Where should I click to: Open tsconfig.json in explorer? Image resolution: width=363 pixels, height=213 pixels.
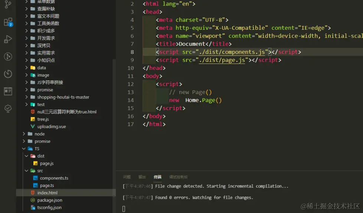(66, 207)
